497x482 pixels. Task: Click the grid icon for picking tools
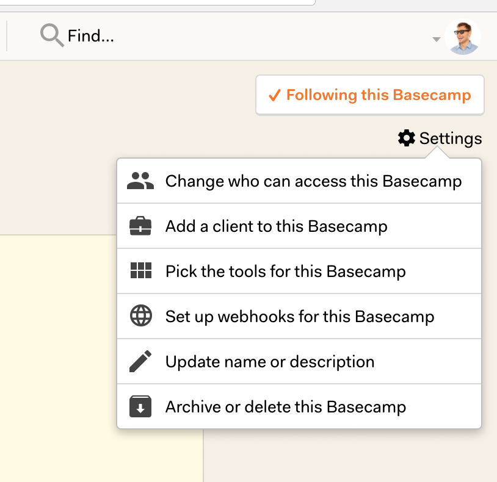[140, 270]
